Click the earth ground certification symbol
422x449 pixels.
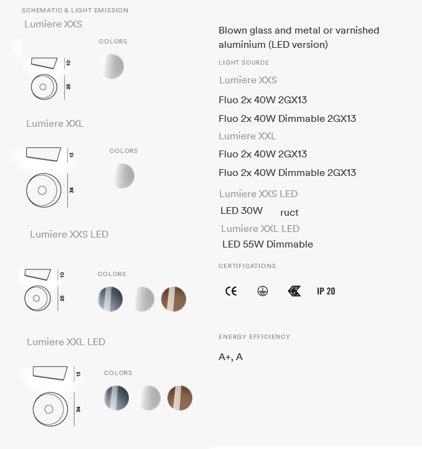pos(263,291)
